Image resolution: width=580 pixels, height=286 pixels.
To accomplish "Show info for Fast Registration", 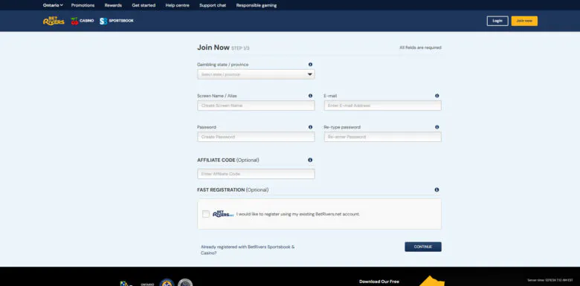I will [x=436, y=189].
